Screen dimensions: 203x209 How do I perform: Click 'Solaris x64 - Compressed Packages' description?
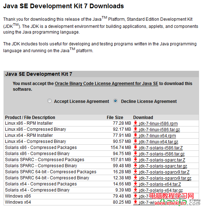tap(41, 184)
